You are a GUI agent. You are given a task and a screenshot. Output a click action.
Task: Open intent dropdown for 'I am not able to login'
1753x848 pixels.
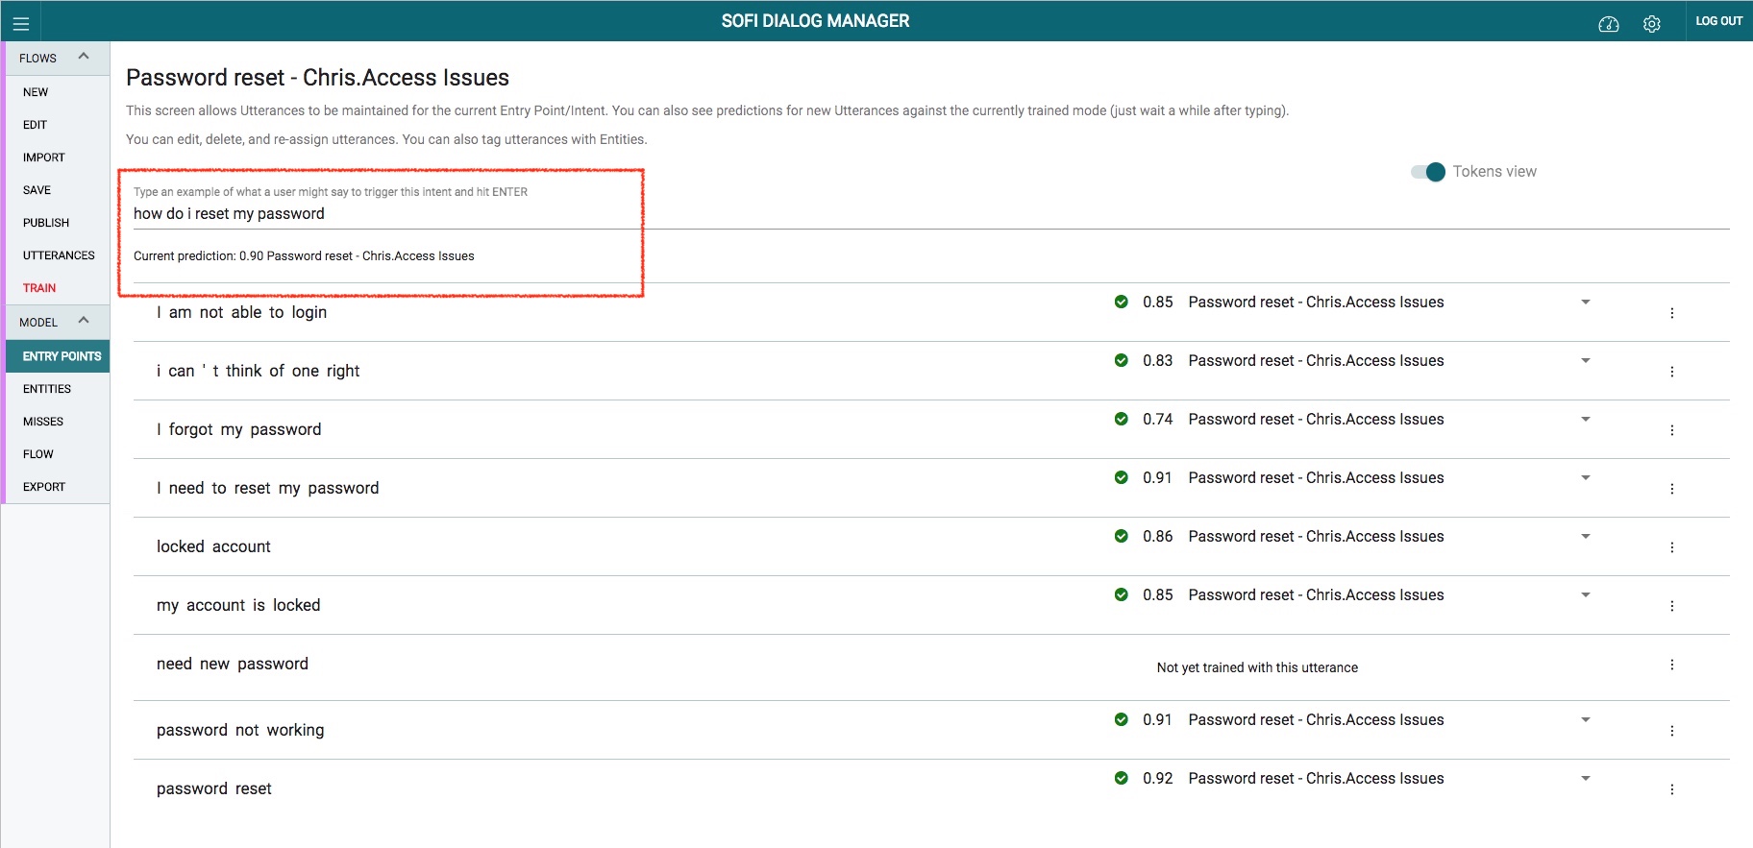coord(1586,302)
